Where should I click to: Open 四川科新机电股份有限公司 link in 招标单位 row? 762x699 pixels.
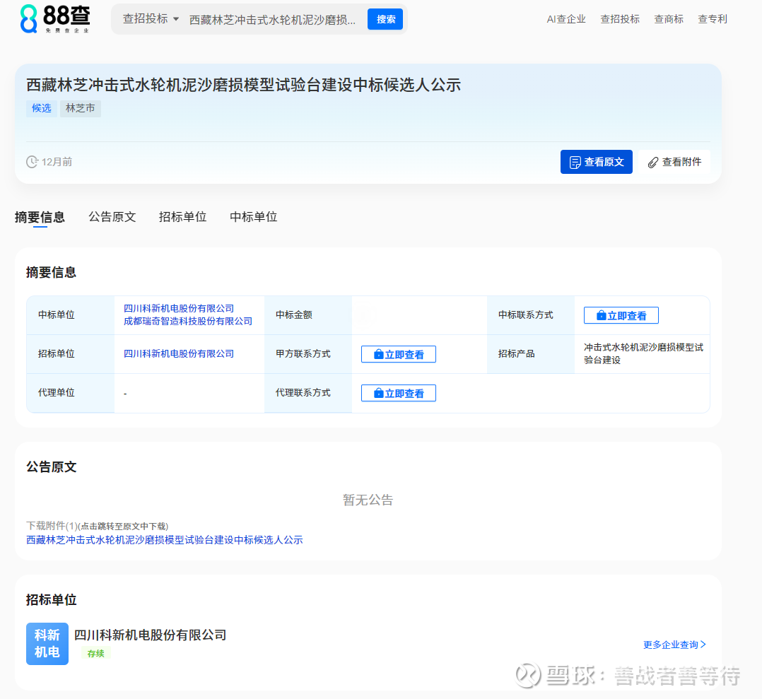(179, 353)
